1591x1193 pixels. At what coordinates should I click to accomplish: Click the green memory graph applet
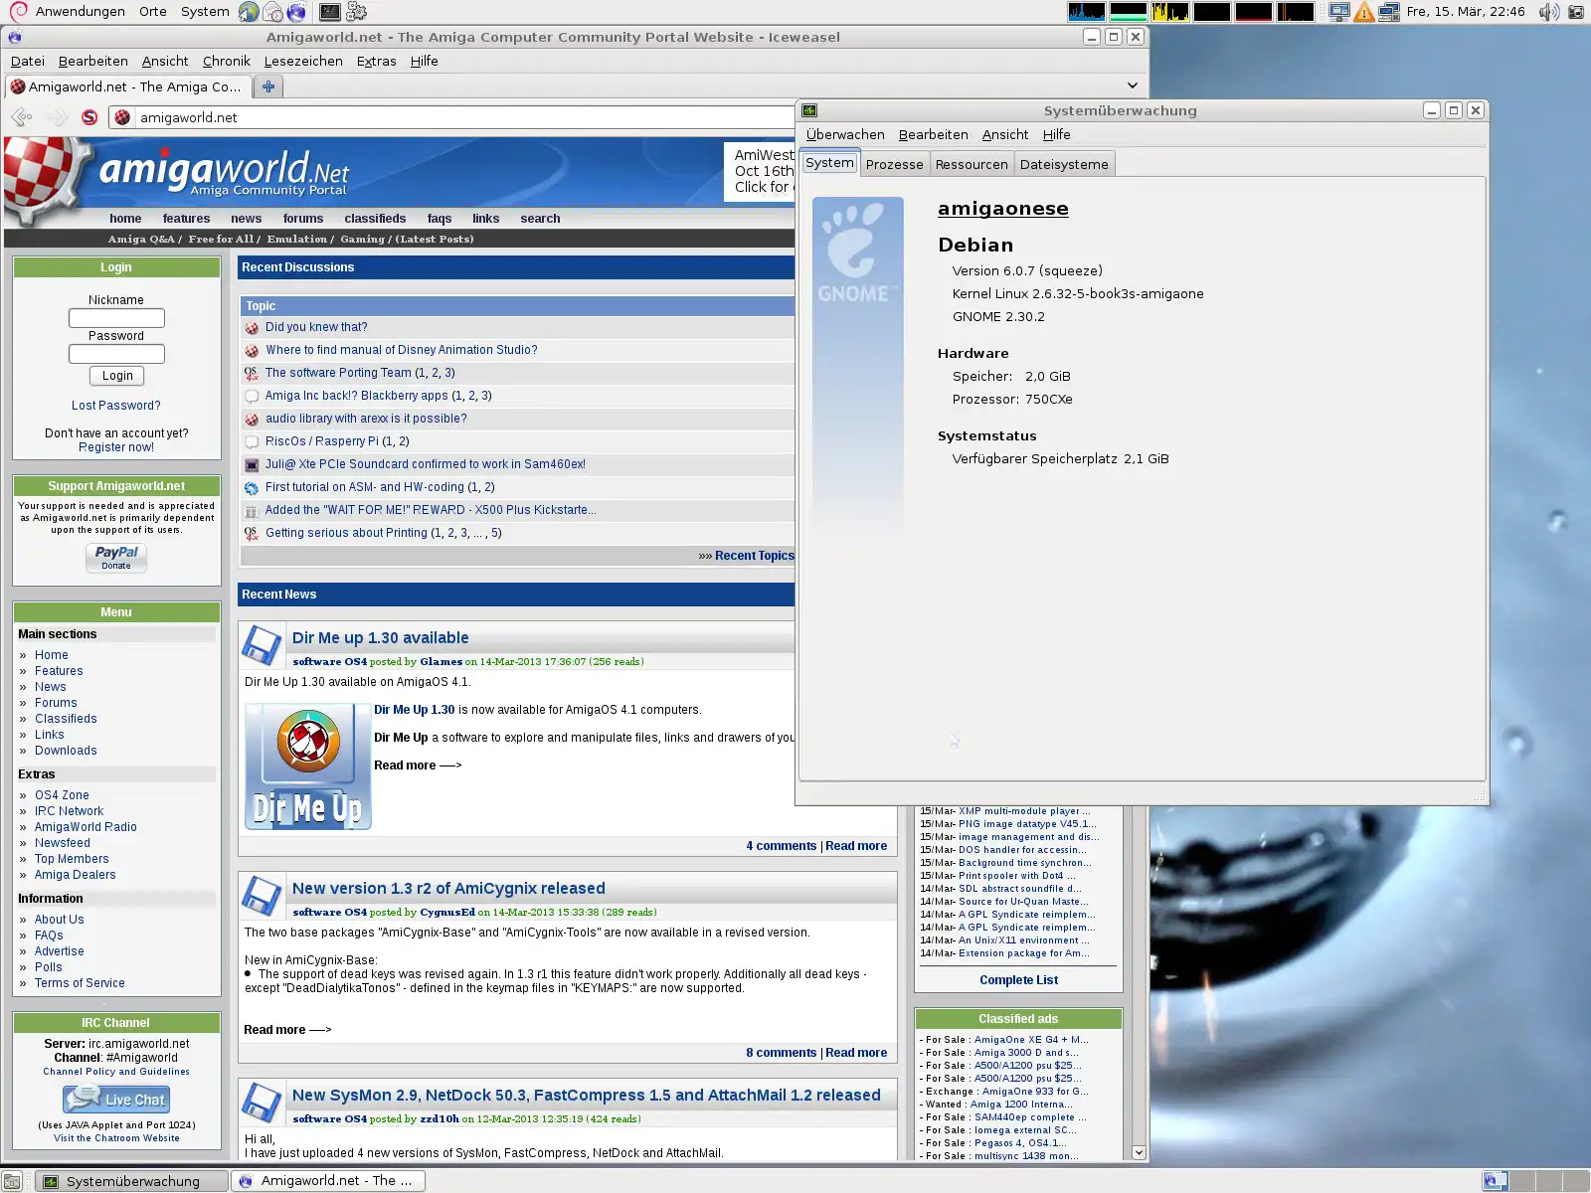coord(1128,12)
